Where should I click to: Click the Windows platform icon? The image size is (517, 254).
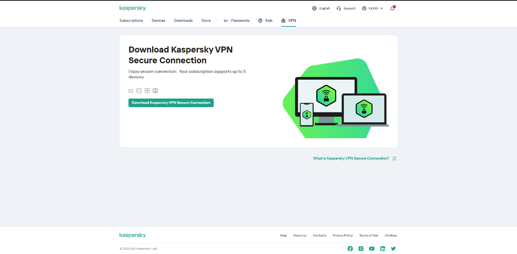pos(147,91)
